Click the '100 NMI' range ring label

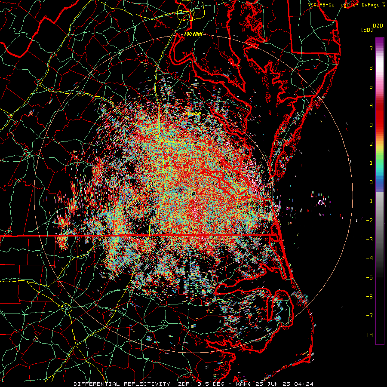pyautogui.click(x=193, y=34)
